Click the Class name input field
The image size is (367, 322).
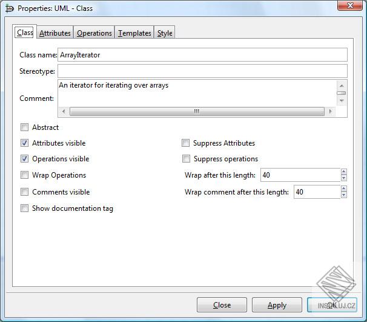tap(202, 55)
